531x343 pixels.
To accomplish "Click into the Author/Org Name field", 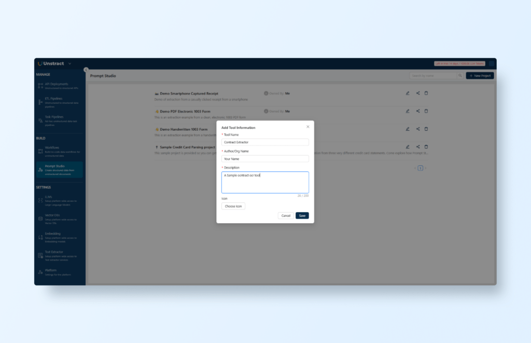I will coord(265,159).
